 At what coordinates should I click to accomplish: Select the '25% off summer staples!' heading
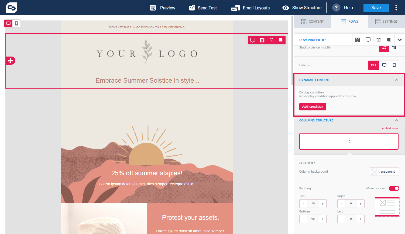(x=147, y=173)
